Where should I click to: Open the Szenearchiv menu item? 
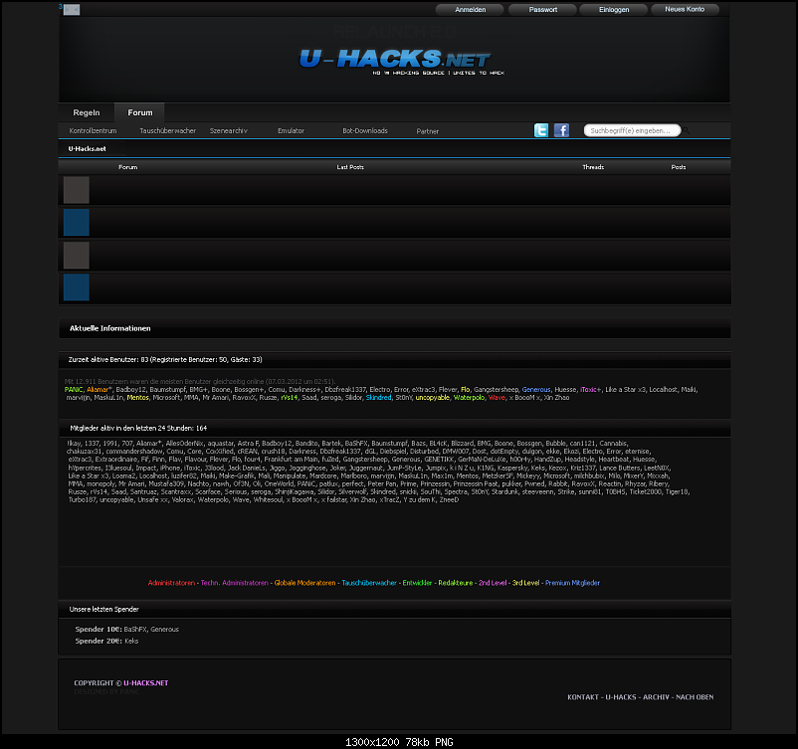point(229,130)
